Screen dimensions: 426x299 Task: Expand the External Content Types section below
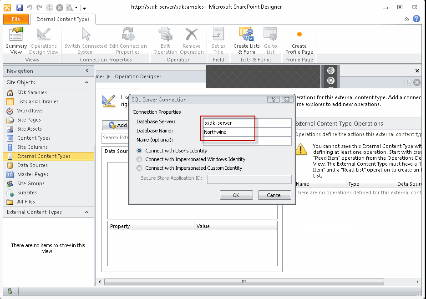click(87, 212)
